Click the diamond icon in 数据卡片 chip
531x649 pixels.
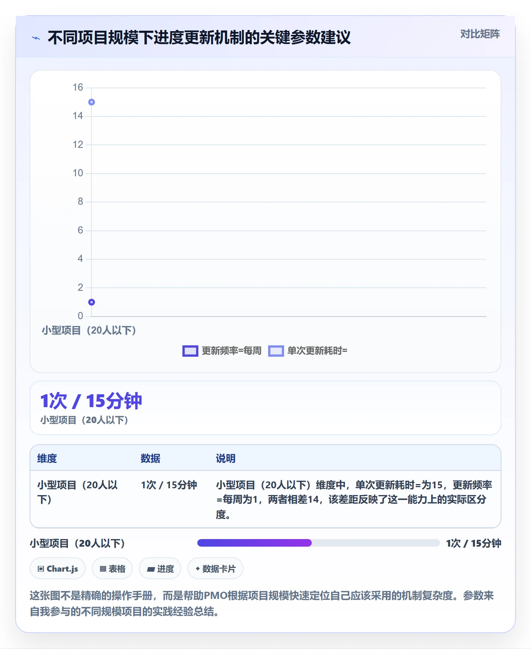[x=198, y=569]
